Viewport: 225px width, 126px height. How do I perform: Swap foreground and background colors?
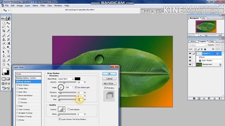pos(8,69)
